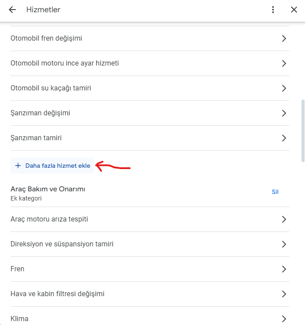Open chevron for Otomobil su kaçağı tamiri
Viewport: 305px width, 325px height.
[284, 88]
